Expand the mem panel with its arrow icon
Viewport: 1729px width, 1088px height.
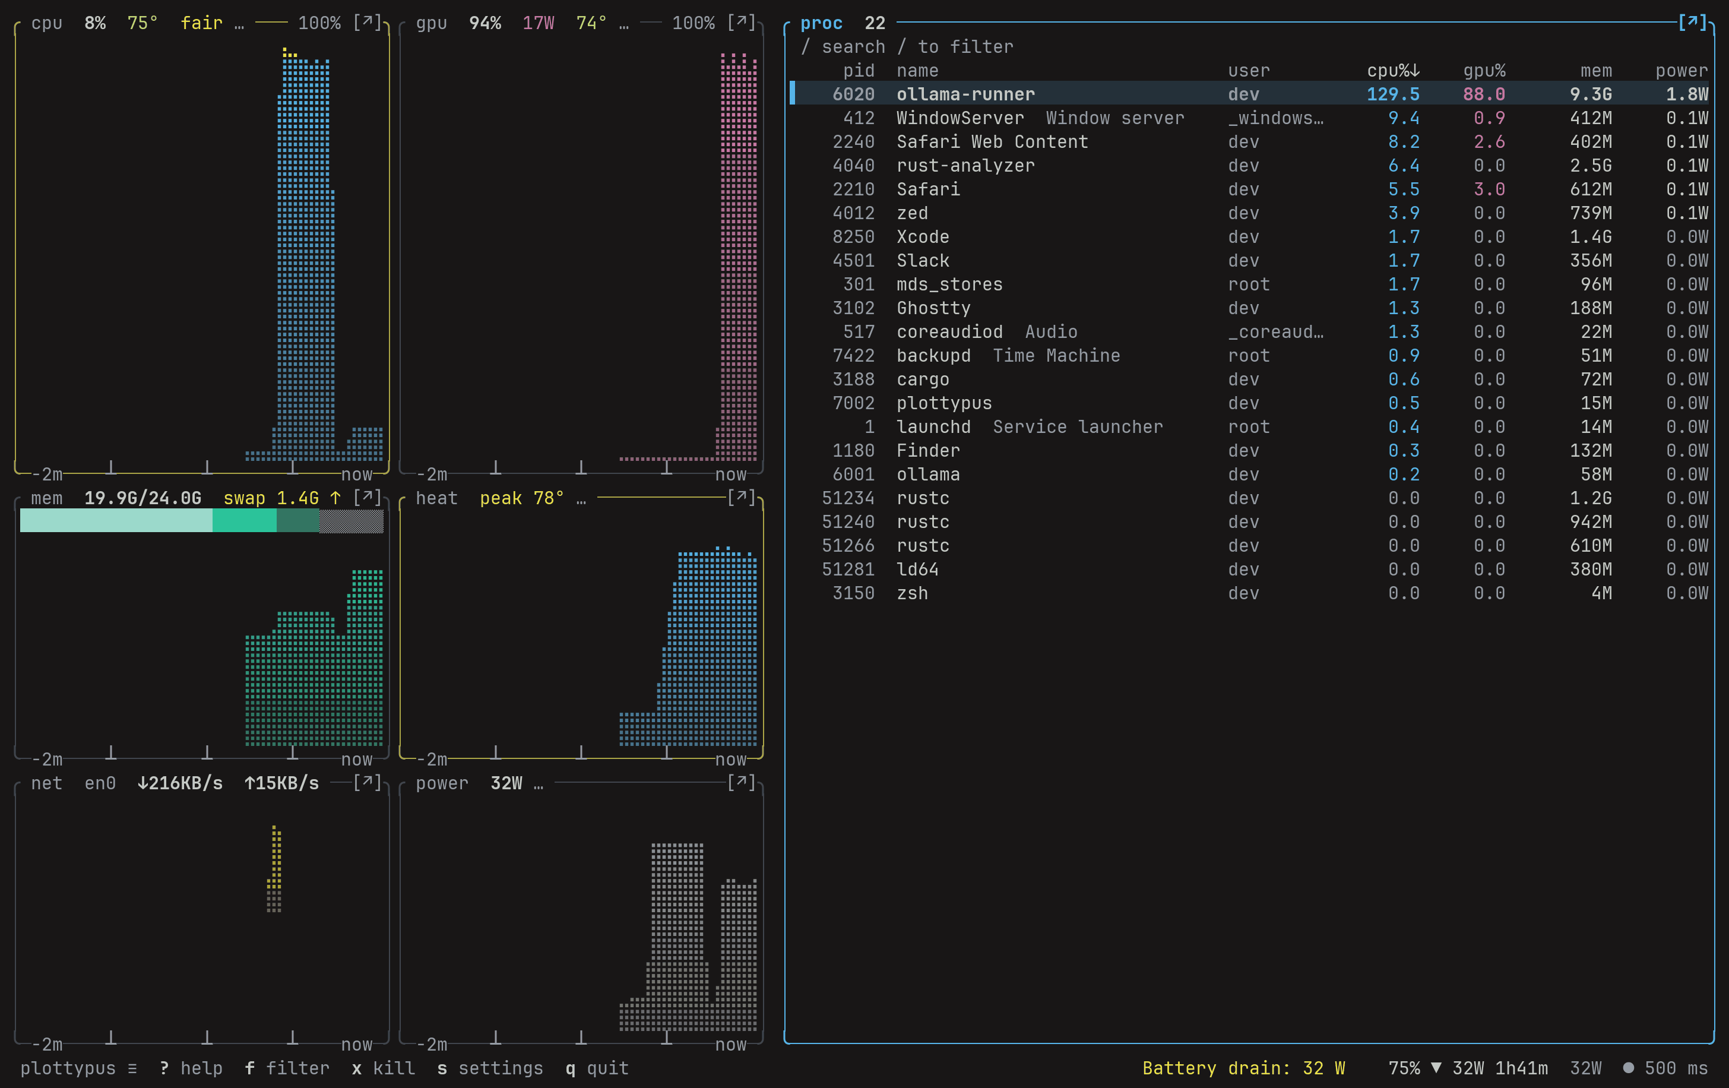[367, 498]
